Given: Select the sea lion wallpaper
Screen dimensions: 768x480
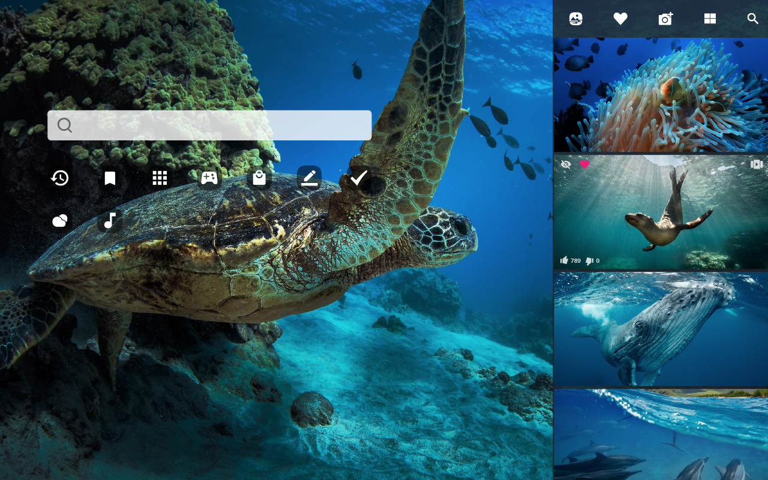Looking at the screenshot, I should coord(661,212).
